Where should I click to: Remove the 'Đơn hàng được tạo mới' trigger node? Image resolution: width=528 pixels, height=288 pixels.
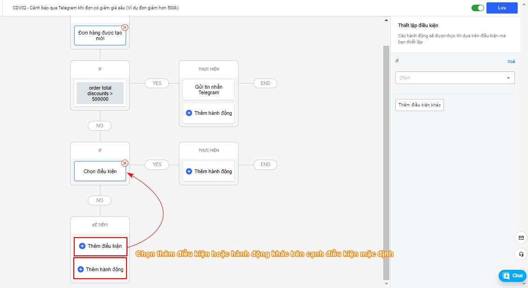click(x=125, y=28)
